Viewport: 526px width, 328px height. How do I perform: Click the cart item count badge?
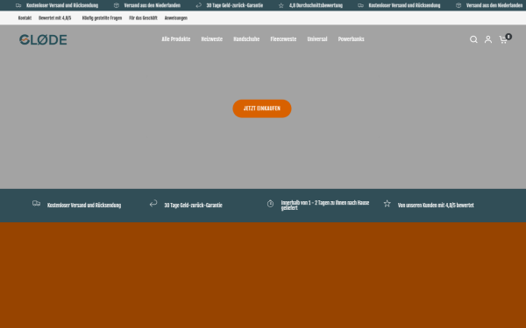[508, 37]
